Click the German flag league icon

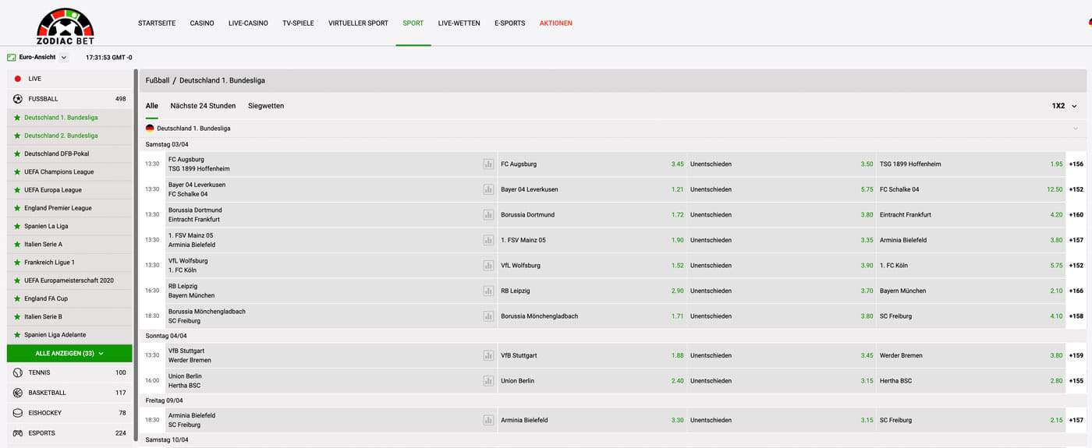pos(150,128)
